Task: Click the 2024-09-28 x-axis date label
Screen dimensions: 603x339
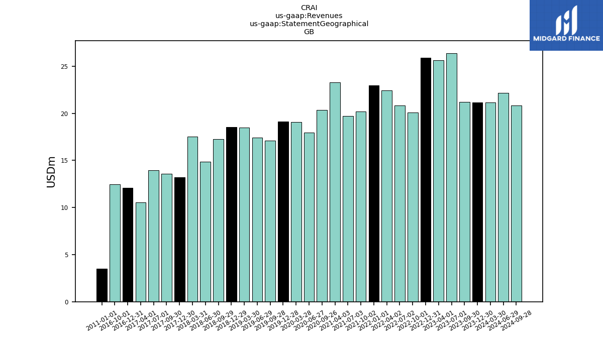Action: 516,320
